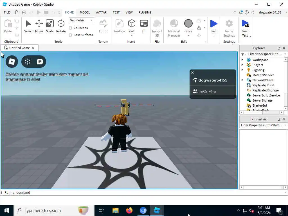Image resolution: width=288 pixels, height=216 pixels.
Task: Start the Test play button
Action: click(x=214, y=24)
